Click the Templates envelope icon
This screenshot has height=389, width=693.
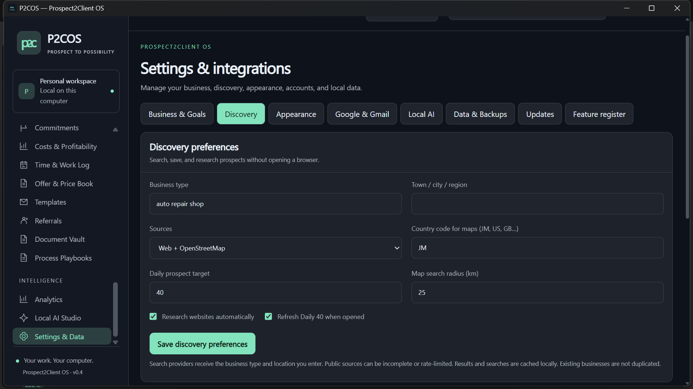coord(23,202)
